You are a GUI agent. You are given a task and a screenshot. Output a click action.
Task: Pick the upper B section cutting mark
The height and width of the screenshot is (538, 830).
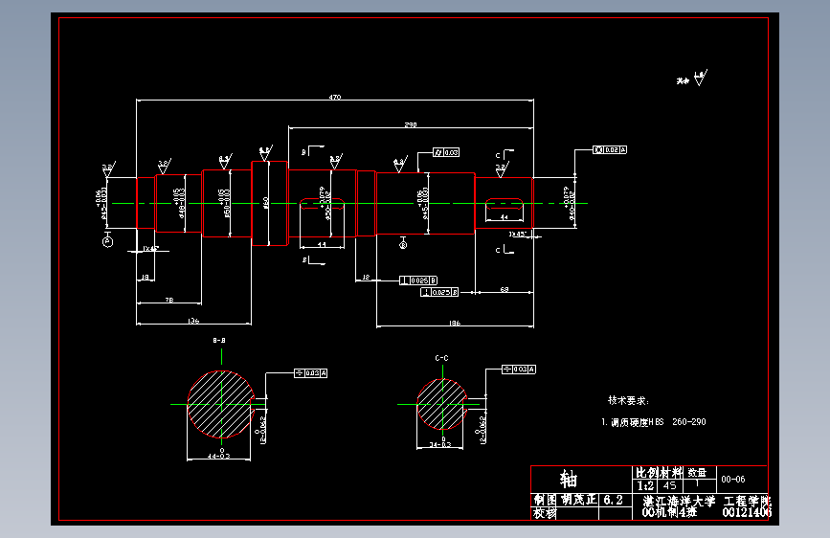click(312, 150)
